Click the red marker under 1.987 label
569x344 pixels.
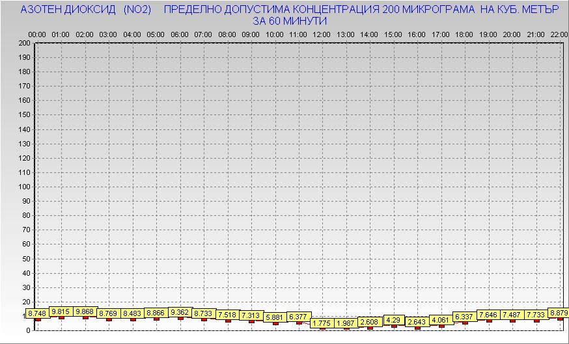pos(346,328)
